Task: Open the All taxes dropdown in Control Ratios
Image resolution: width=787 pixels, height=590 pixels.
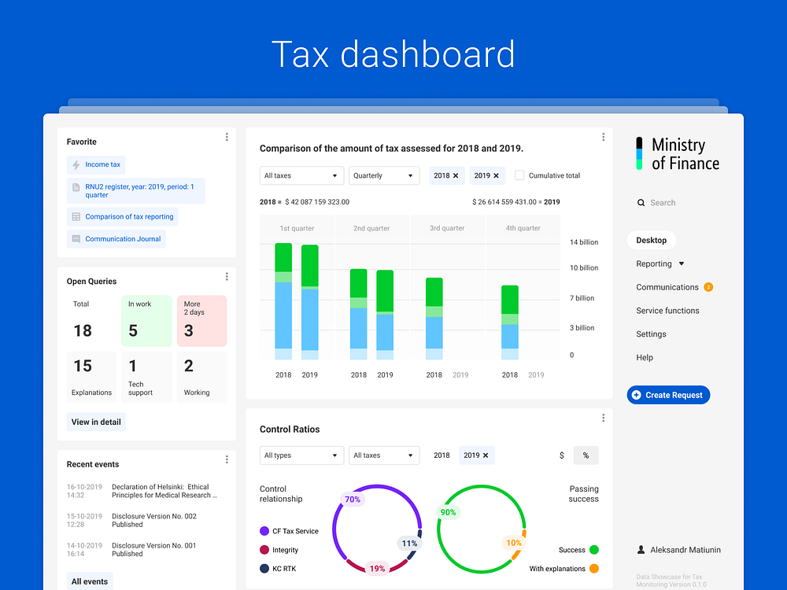Action: (x=384, y=455)
